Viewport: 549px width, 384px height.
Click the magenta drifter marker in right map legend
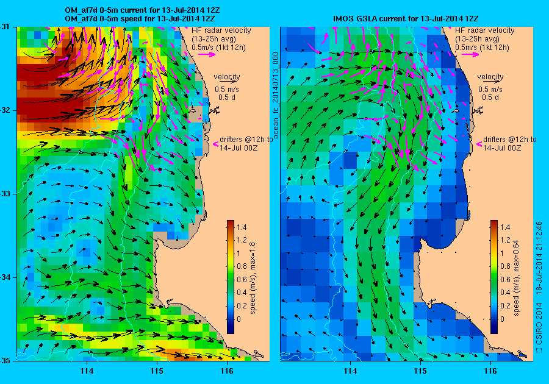[x=479, y=144]
